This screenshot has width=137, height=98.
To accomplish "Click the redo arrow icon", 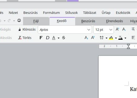I will 9,21.
